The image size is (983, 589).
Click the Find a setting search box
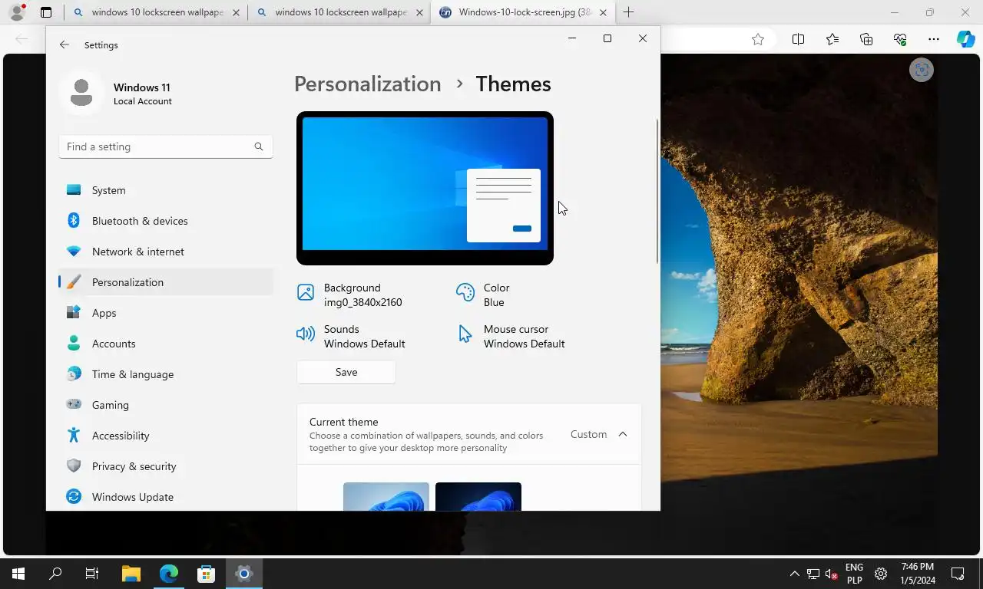tap(166, 146)
